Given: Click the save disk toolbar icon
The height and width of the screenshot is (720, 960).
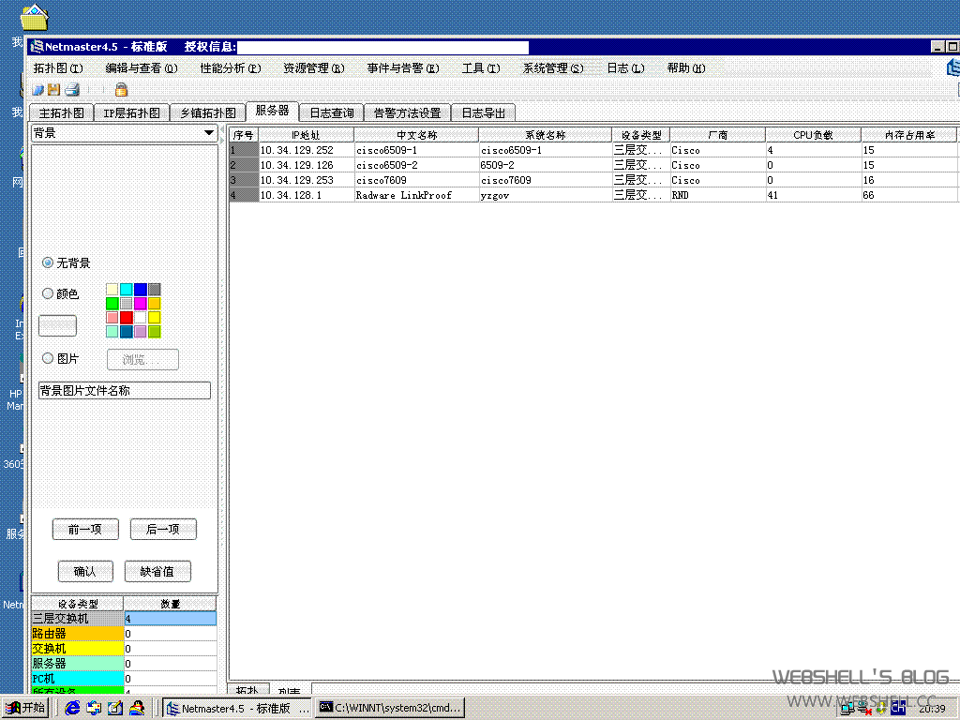Looking at the screenshot, I should tap(53, 90).
